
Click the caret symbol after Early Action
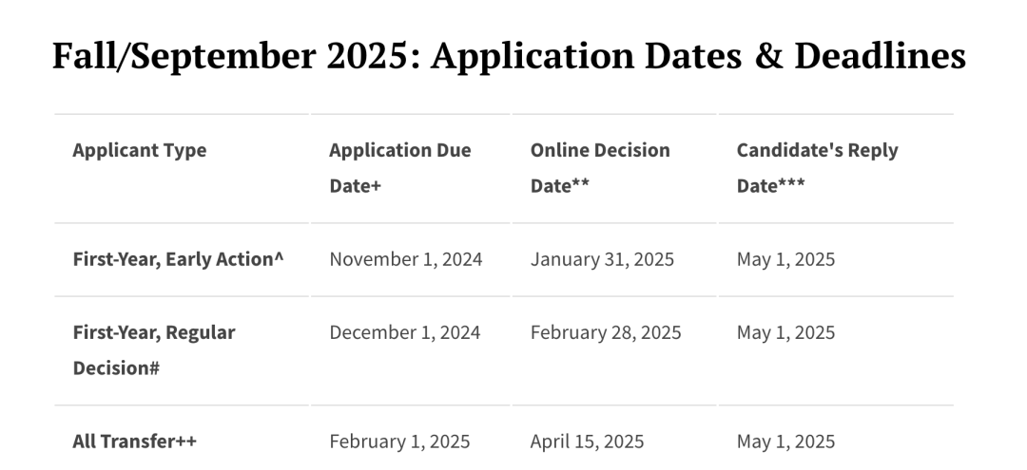(x=279, y=257)
